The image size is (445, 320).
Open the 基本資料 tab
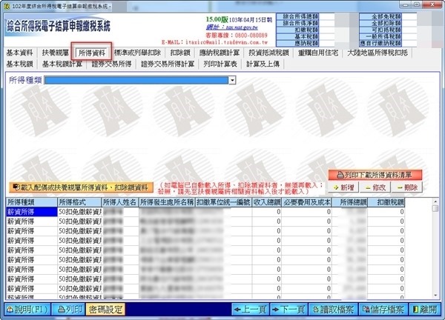19,53
